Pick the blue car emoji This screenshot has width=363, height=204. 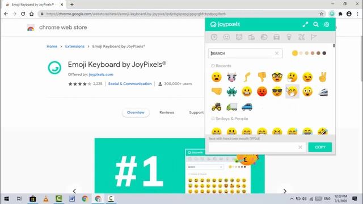point(247,107)
